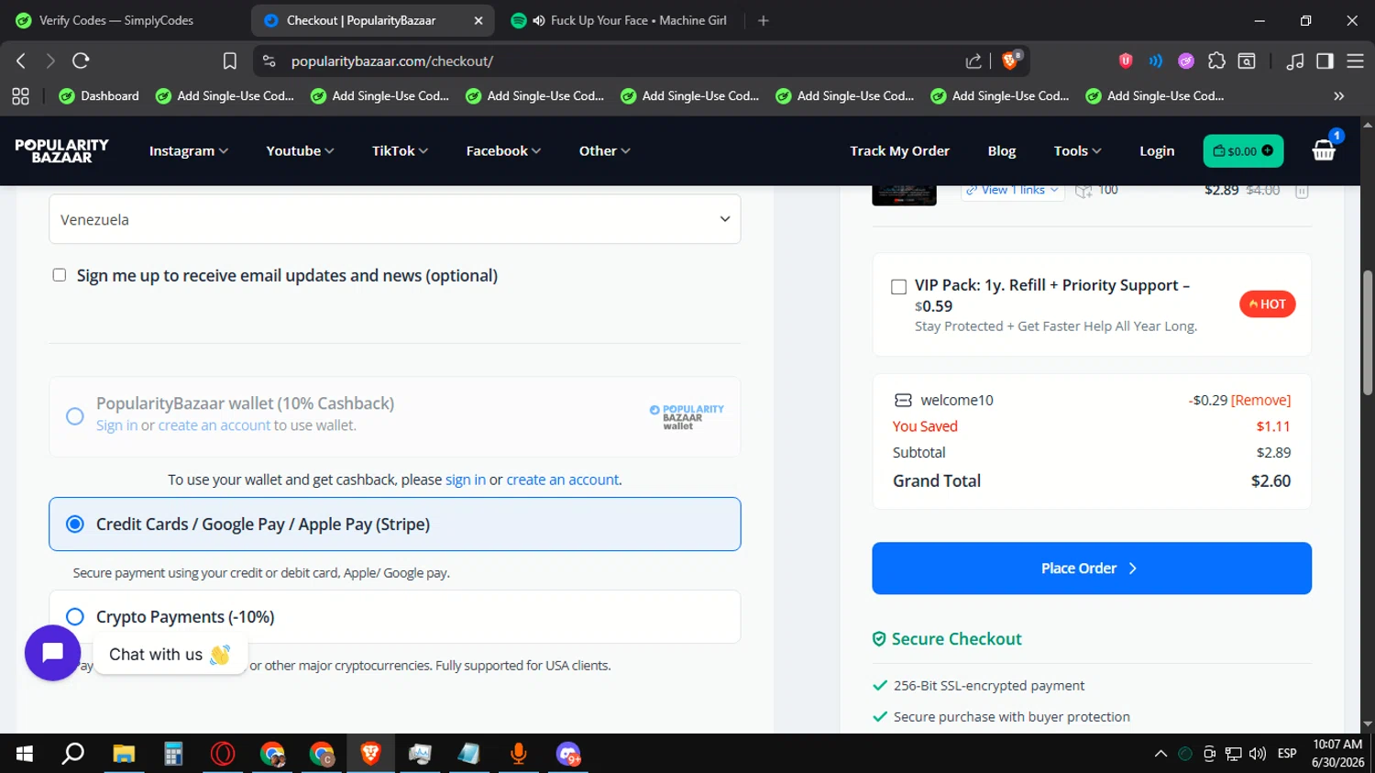Open the Windows Start menu

pos(25,754)
